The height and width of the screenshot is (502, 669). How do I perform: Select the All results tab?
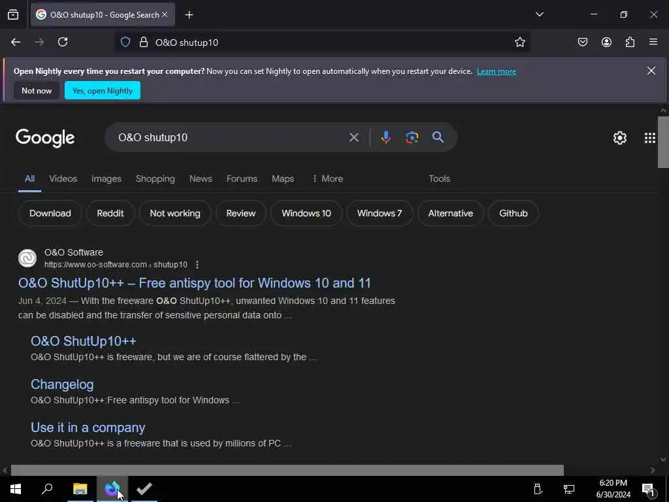[29, 179]
